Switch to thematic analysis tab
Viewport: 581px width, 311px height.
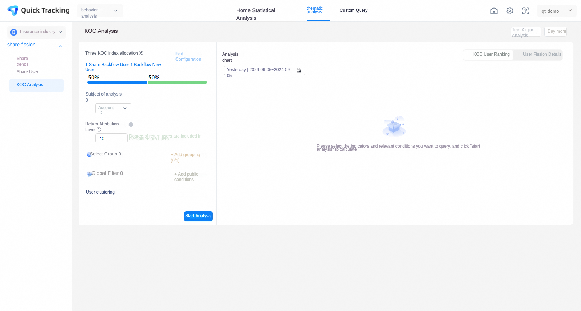pyautogui.click(x=315, y=10)
